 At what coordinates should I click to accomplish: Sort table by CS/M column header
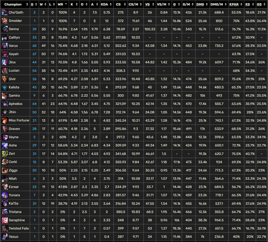pos(135,4)
